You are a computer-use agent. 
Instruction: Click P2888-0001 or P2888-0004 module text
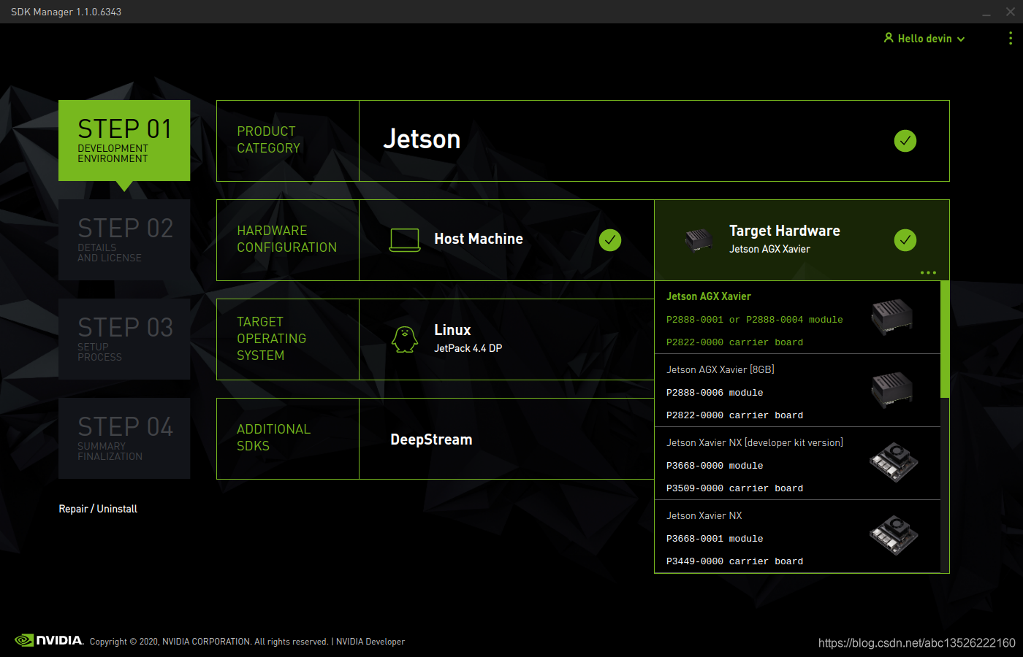pyautogui.click(x=755, y=320)
